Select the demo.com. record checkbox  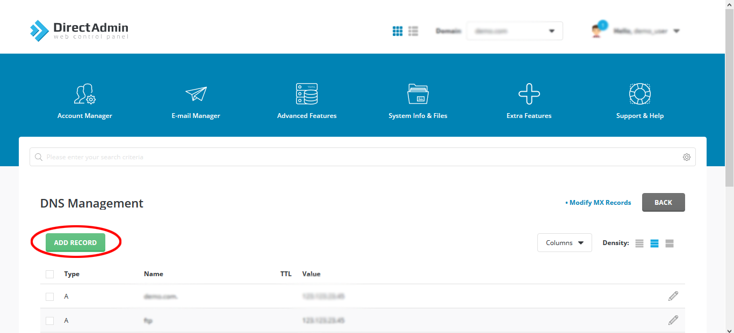50,297
